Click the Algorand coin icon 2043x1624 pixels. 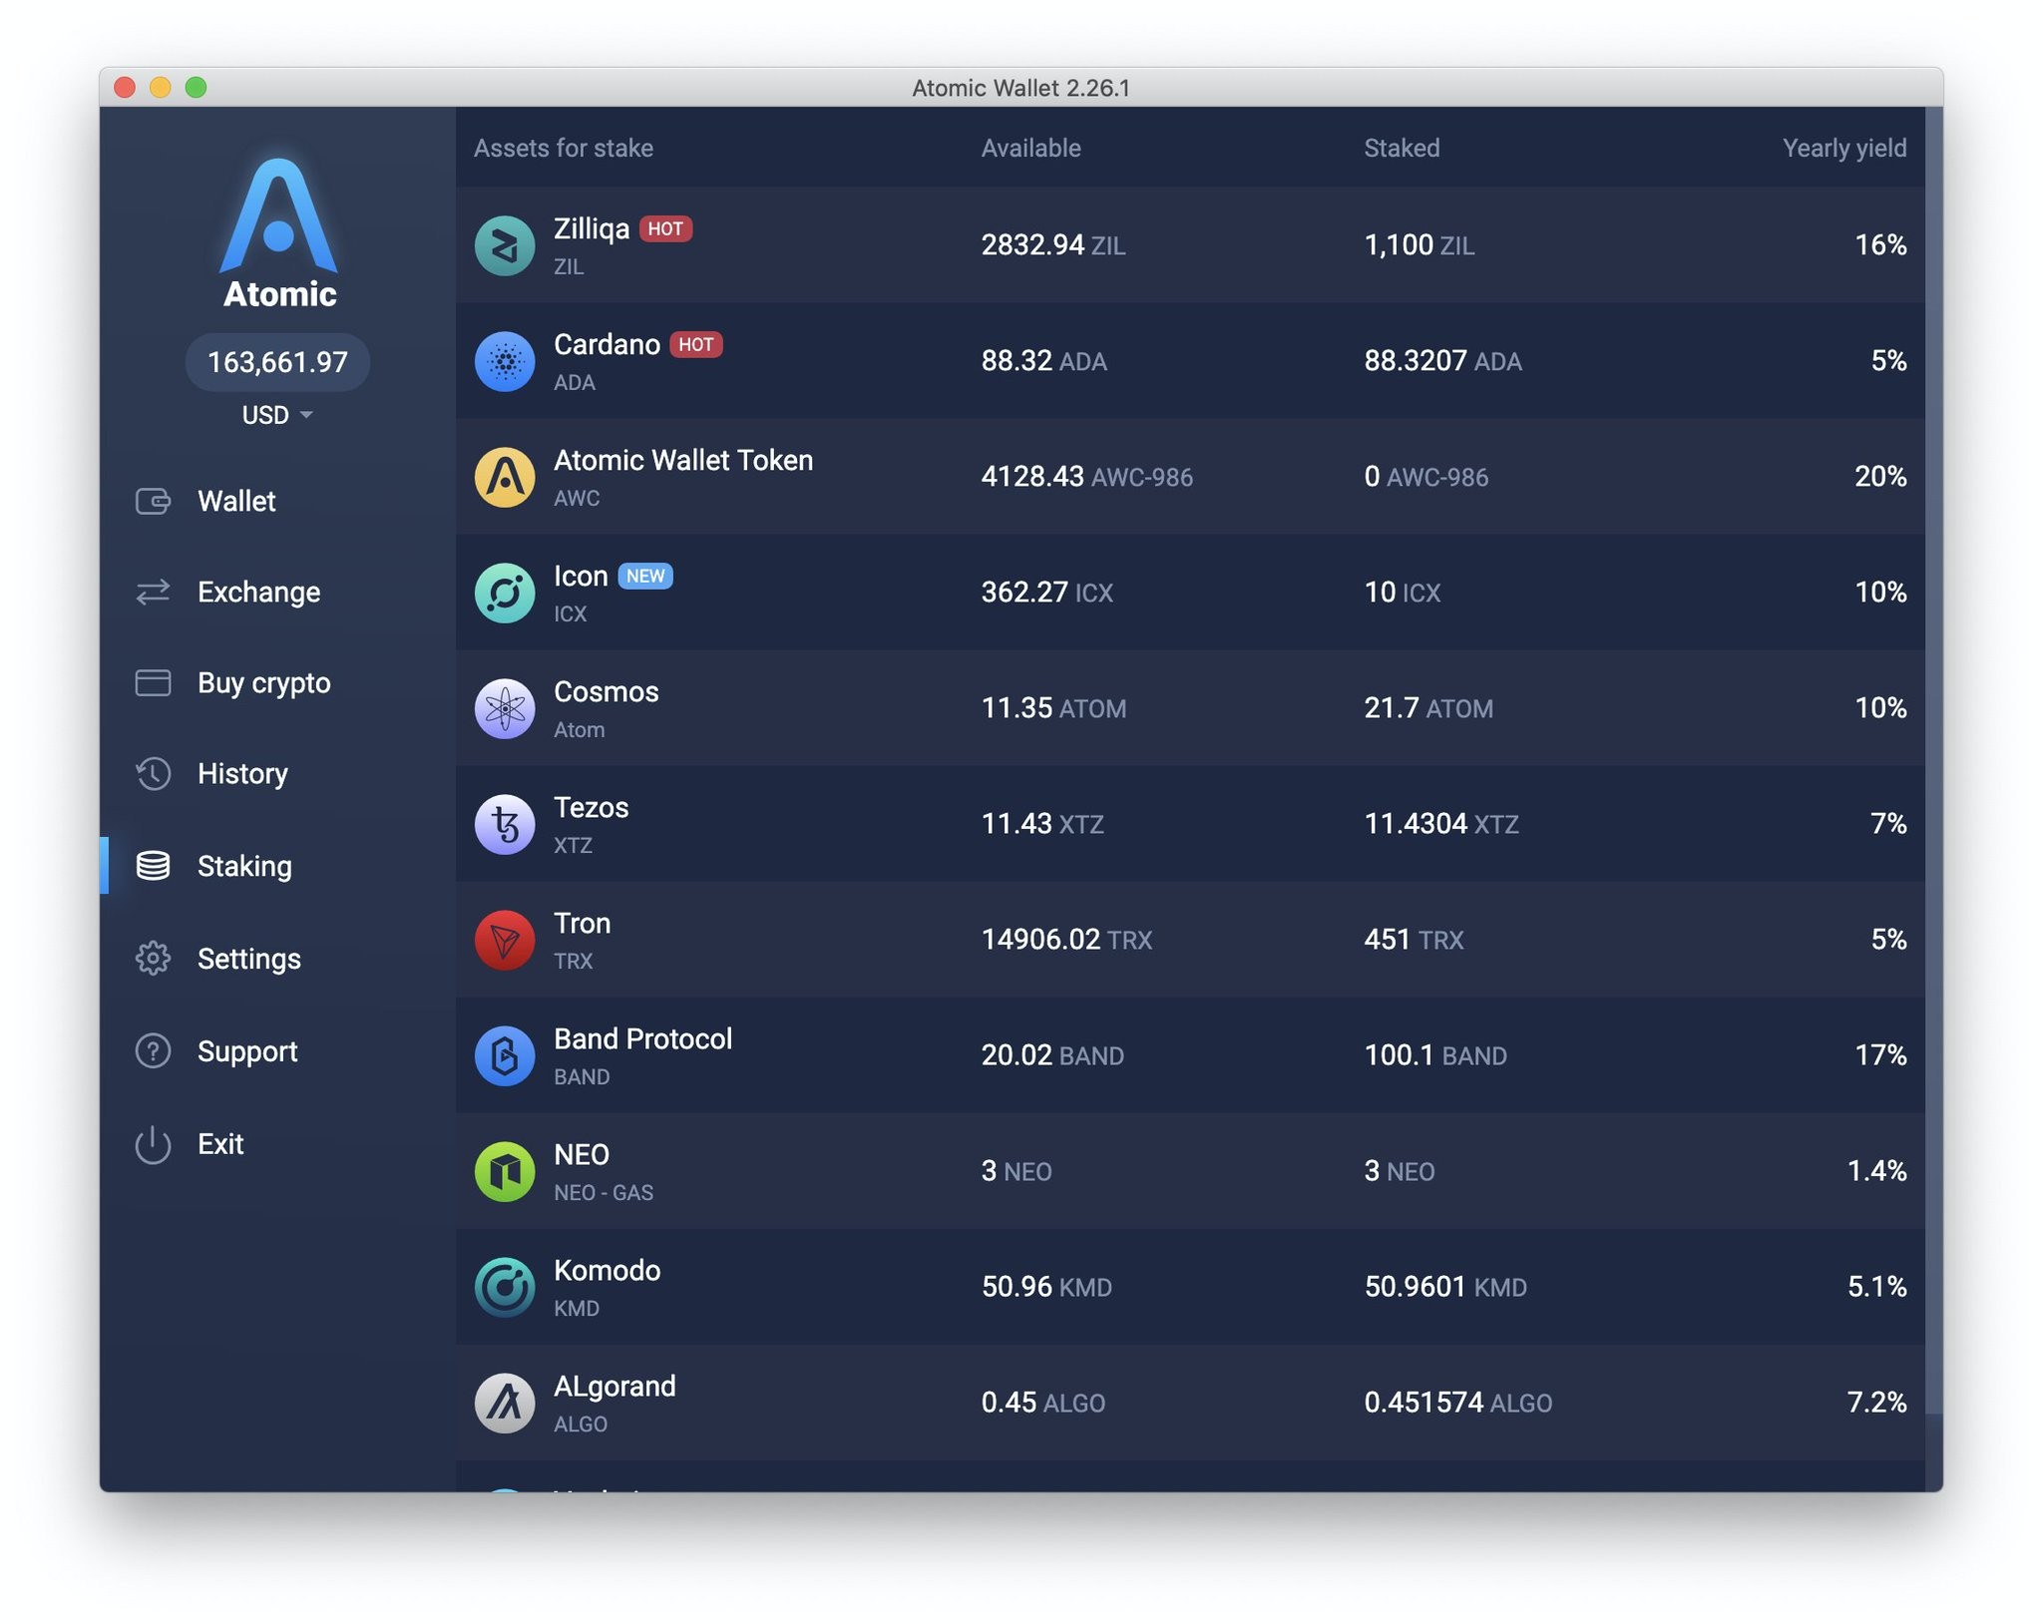(x=505, y=1403)
